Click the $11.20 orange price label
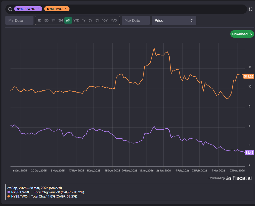Image resolution: width=255 pixels, height=206 pixels. tap(248, 76)
